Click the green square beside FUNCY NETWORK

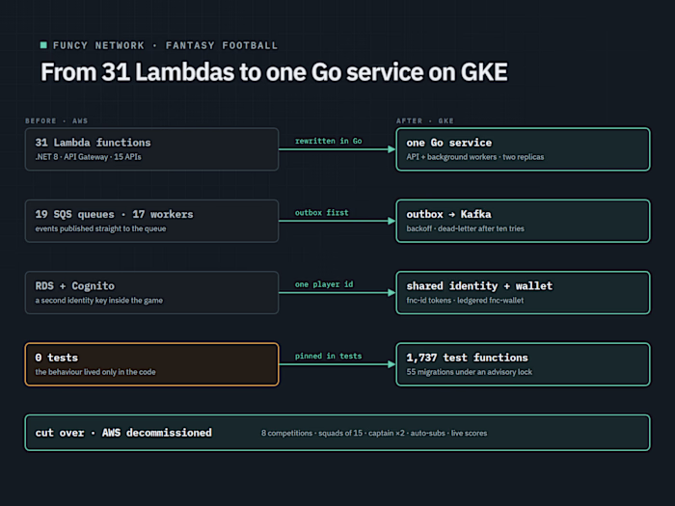(x=43, y=45)
